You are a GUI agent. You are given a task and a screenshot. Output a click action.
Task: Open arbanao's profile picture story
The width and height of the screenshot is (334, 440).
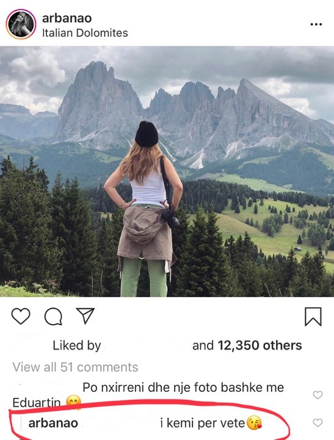tap(21, 24)
